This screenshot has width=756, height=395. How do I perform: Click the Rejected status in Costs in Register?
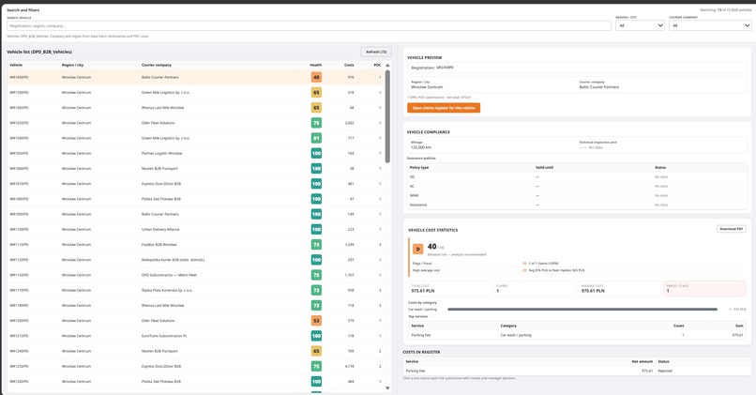664,371
